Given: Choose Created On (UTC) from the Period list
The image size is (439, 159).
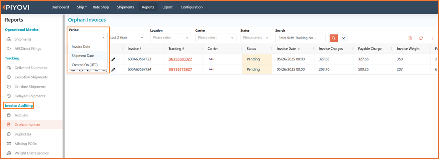Looking at the screenshot, I should pos(88,64).
